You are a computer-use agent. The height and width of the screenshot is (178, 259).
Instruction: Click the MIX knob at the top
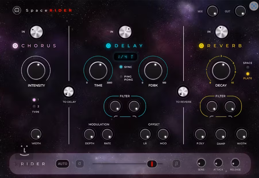(212, 11)
